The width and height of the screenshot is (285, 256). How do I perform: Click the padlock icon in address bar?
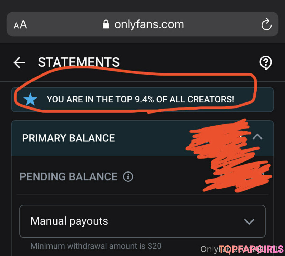point(106,24)
